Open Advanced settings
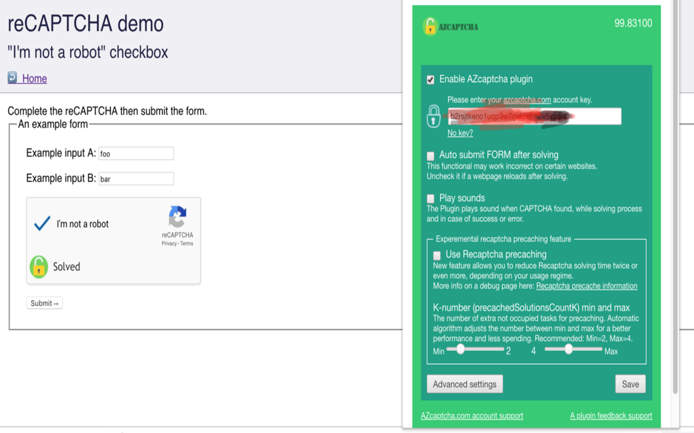 point(465,384)
